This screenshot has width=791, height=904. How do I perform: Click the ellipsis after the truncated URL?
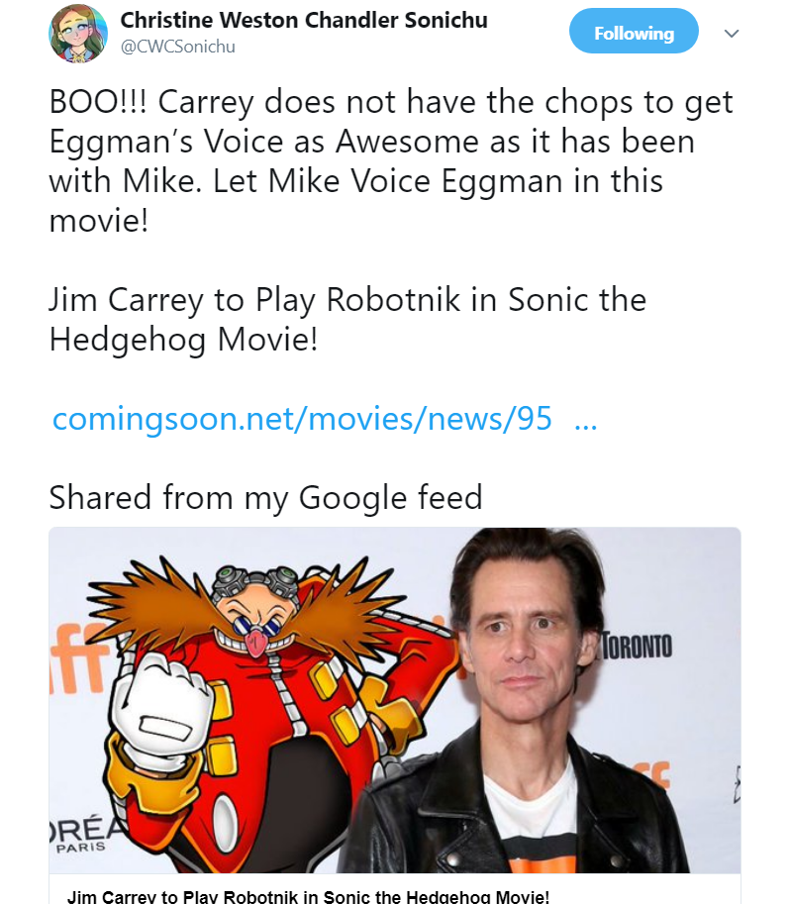[x=586, y=425]
